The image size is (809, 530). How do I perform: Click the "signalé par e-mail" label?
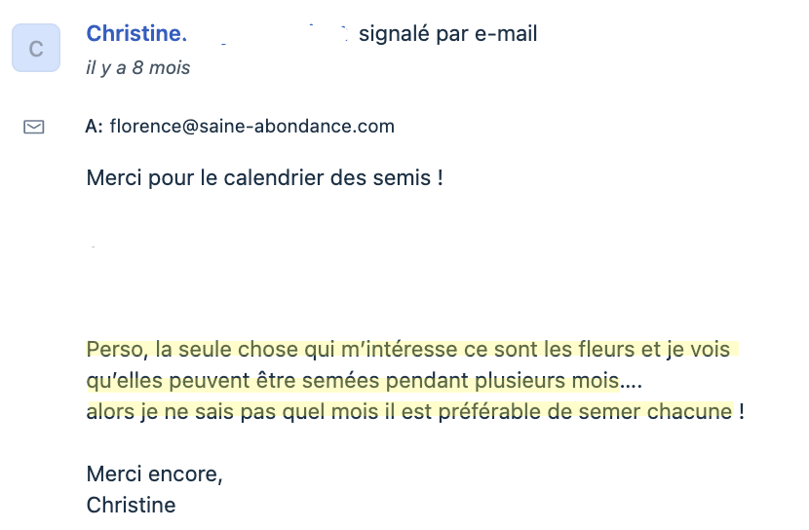[x=447, y=34]
